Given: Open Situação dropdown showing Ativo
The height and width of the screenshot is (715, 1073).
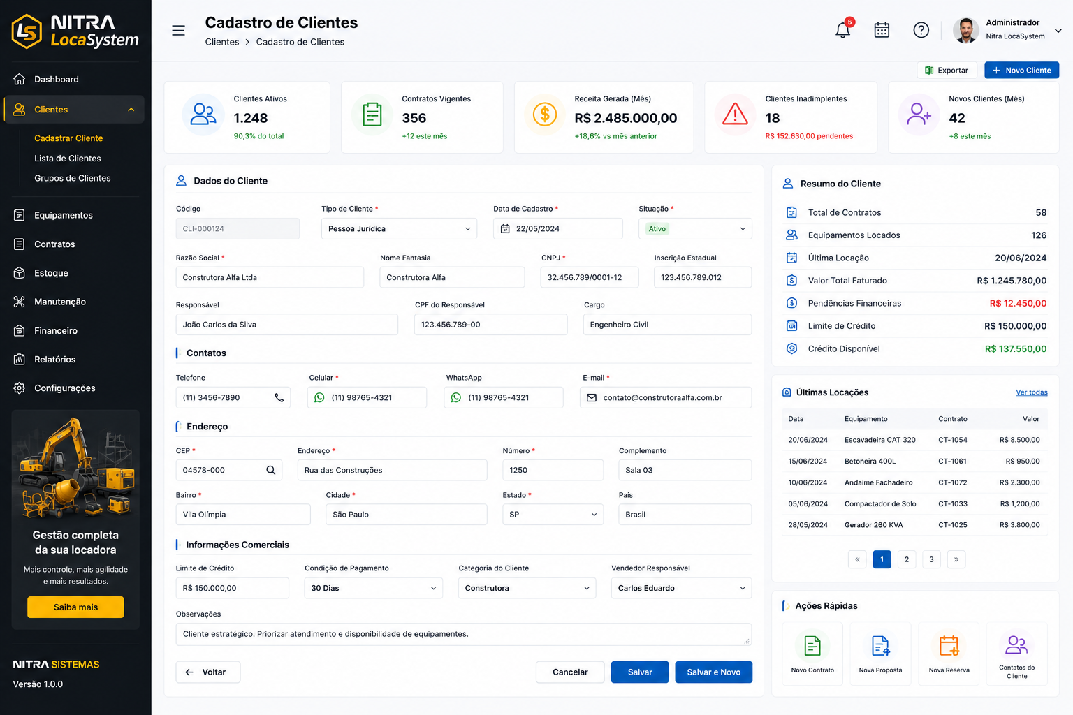Looking at the screenshot, I should point(695,229).
